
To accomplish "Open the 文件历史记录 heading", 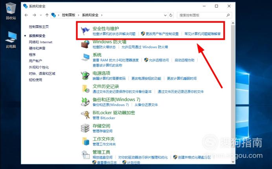I will (x=106, y=86).
